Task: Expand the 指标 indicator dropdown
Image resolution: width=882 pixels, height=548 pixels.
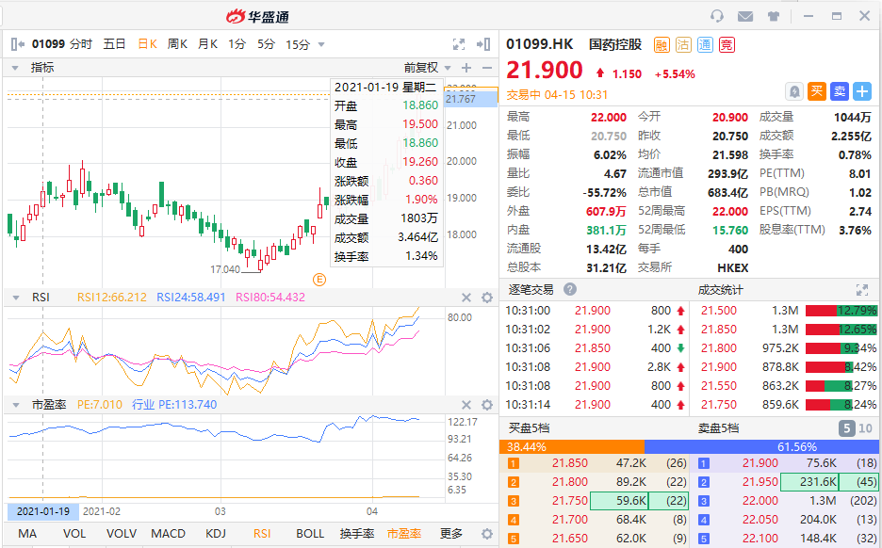Action: (x=16, y=68)
